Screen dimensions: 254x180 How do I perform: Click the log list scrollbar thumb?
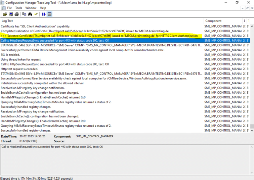[252, 126]
